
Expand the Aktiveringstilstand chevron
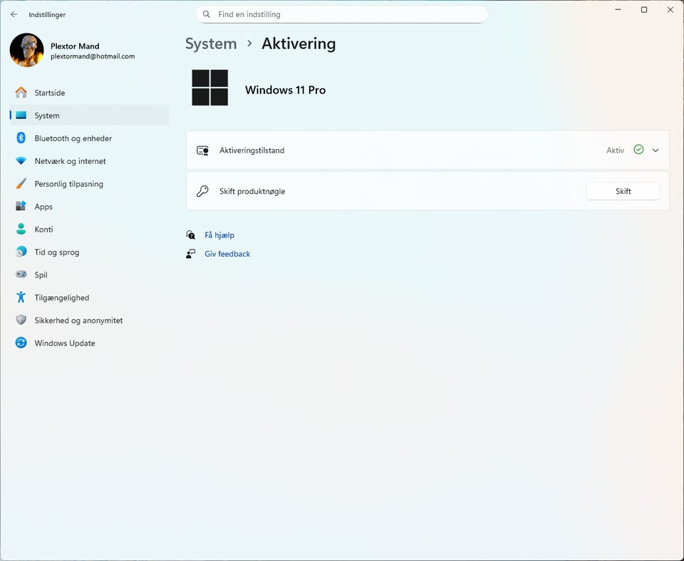(655, 150)
